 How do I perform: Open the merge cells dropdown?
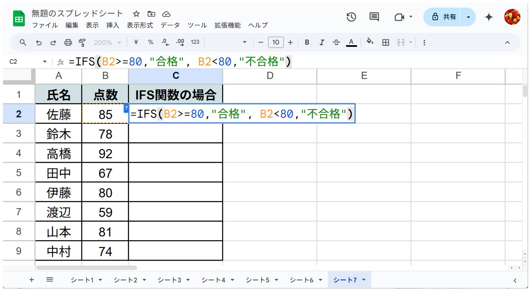411,42
